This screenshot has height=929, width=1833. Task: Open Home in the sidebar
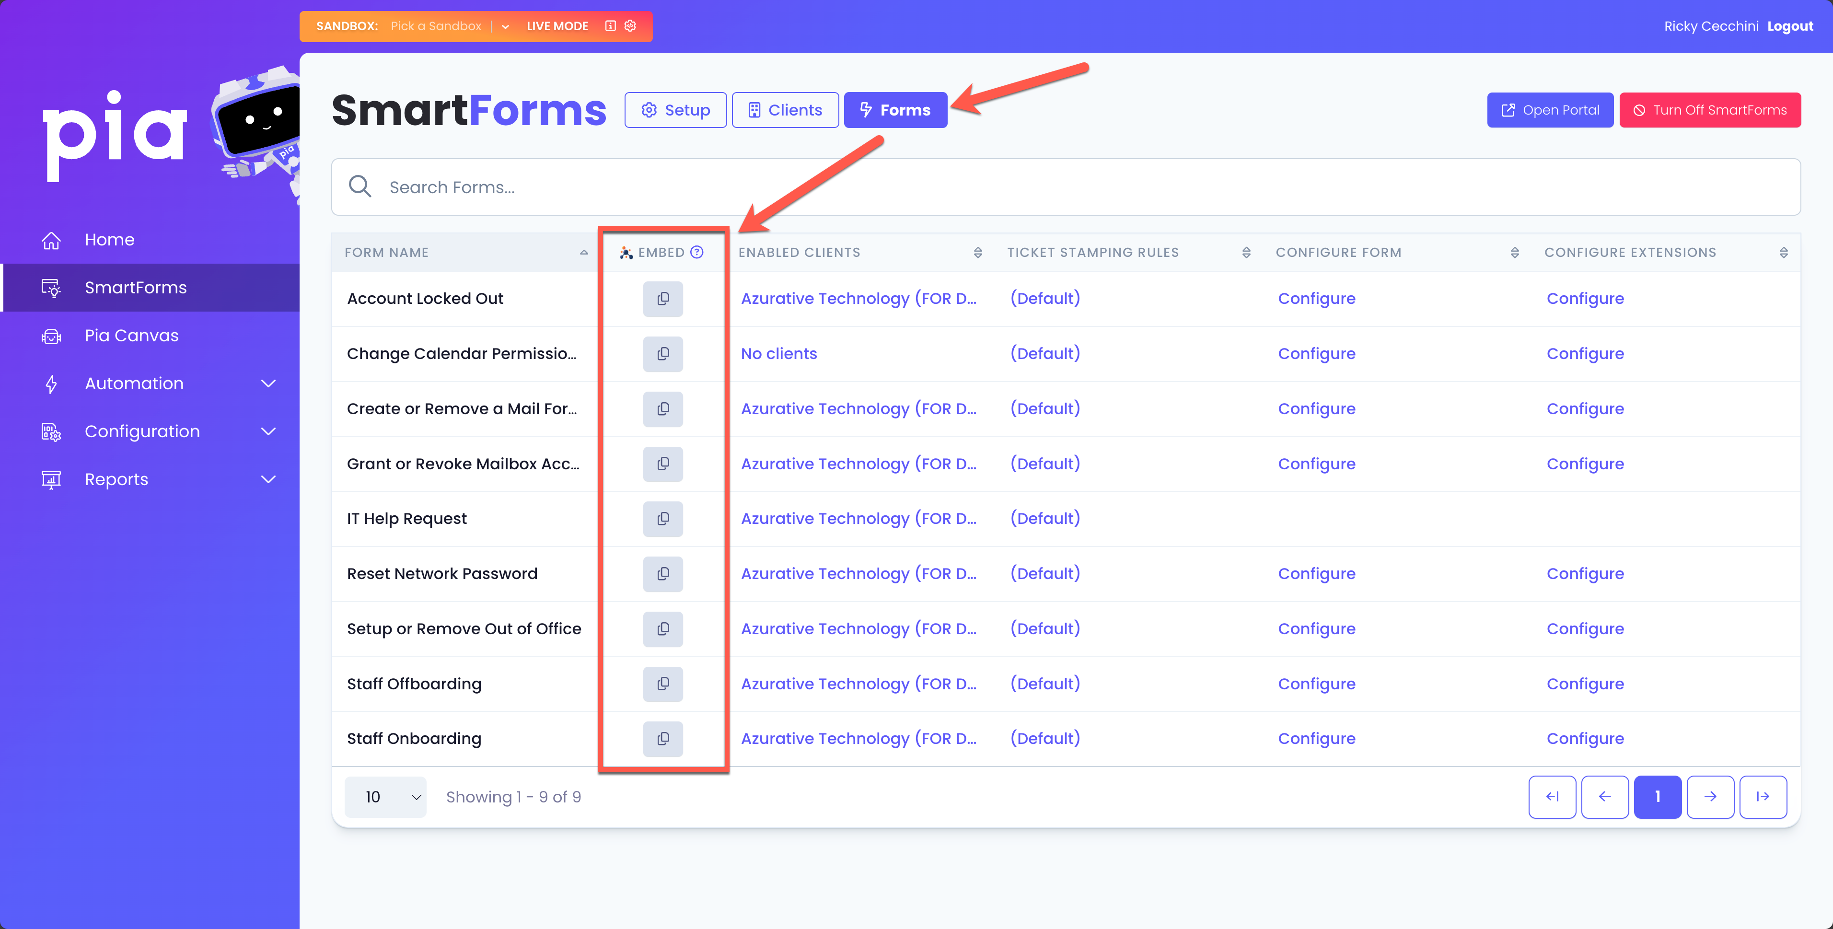tap(150, 240)
